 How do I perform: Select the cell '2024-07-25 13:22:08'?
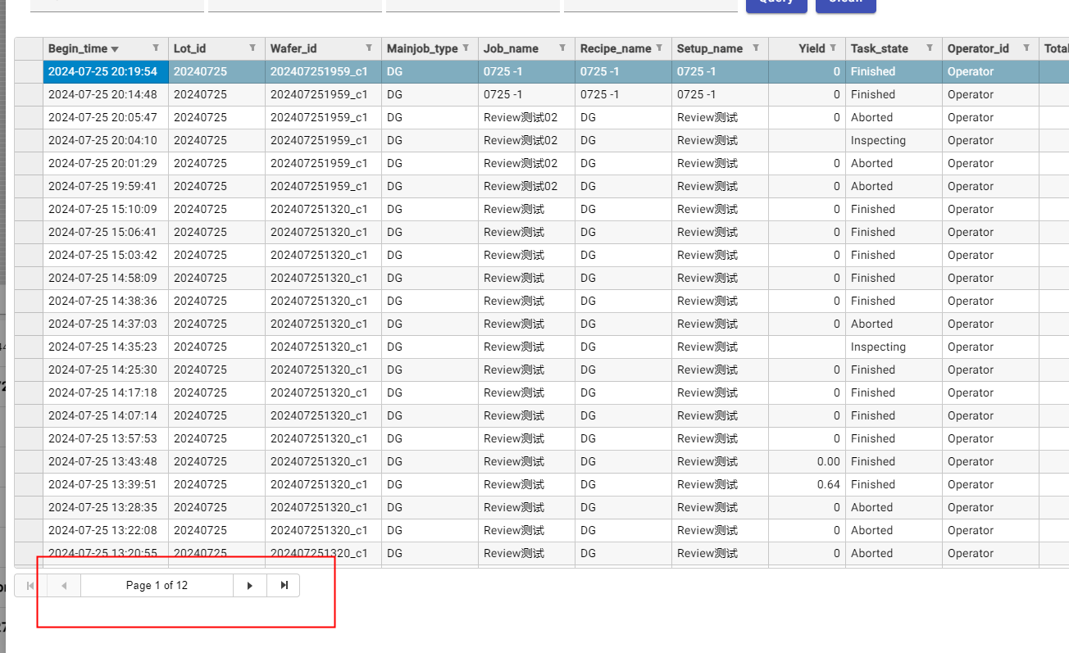pyautogui.click(x=106, y=530)
